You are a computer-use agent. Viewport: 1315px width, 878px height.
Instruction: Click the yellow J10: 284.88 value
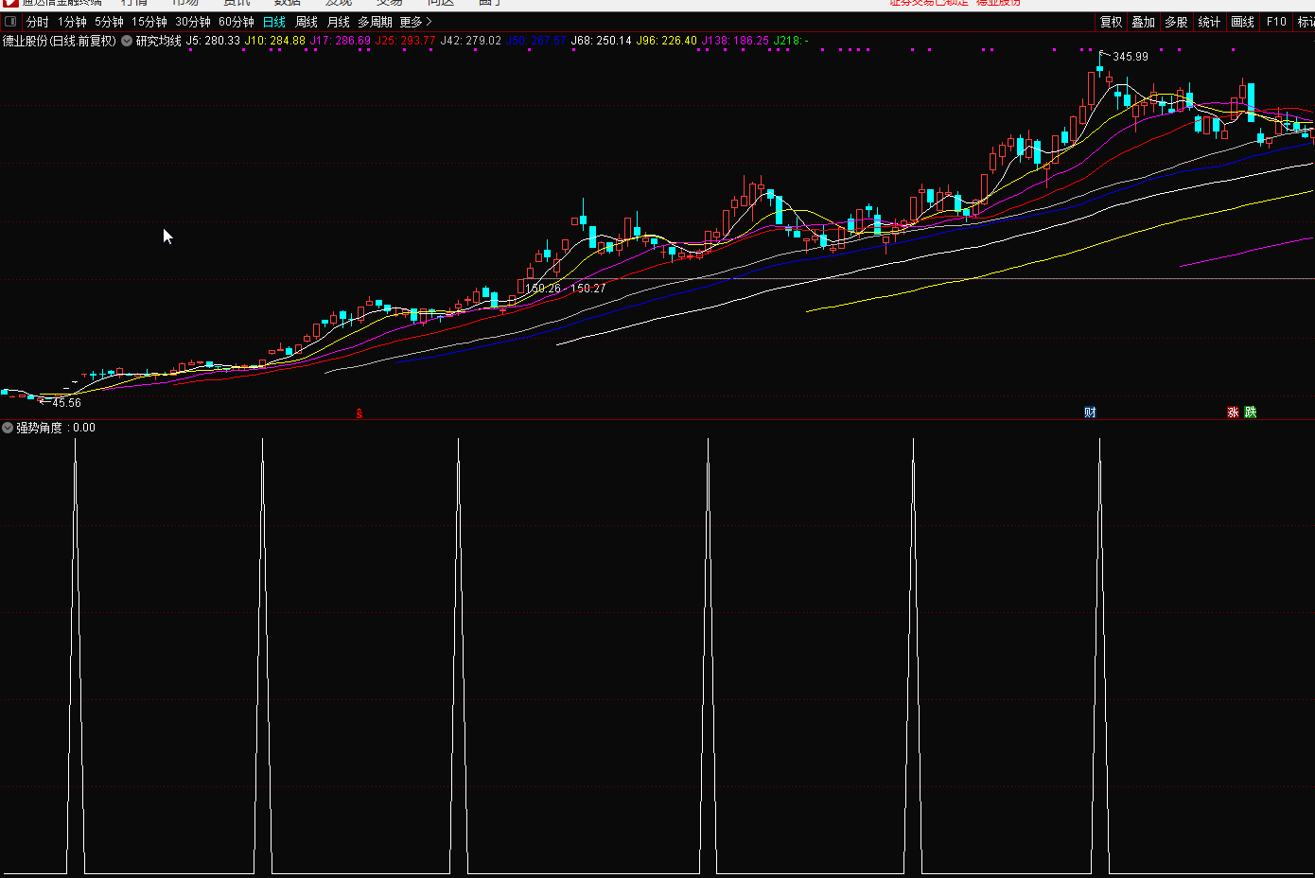[275, 41]
